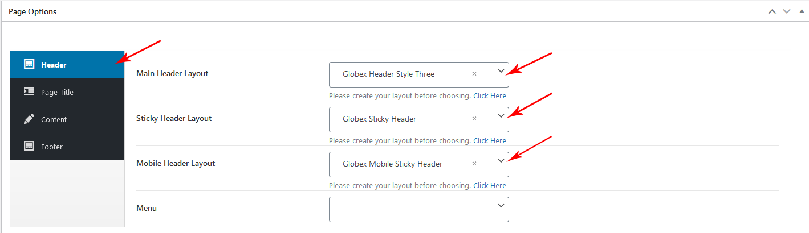Switch to the Page Title tab

pos(57,92)
